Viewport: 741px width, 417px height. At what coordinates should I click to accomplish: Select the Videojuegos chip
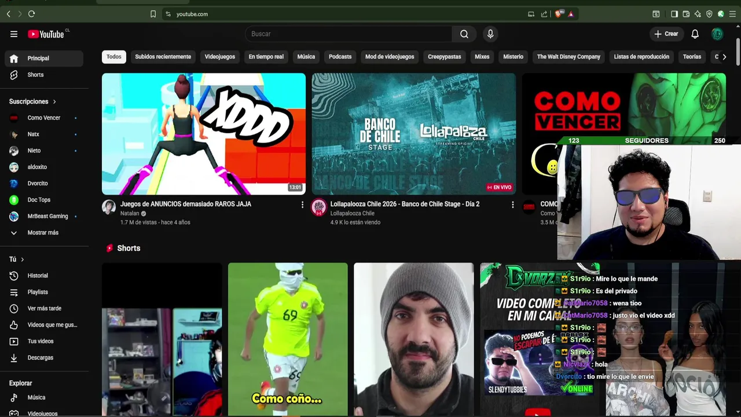[219, 57]
